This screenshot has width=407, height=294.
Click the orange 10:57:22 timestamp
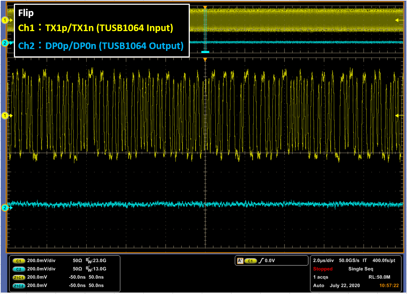389,286
